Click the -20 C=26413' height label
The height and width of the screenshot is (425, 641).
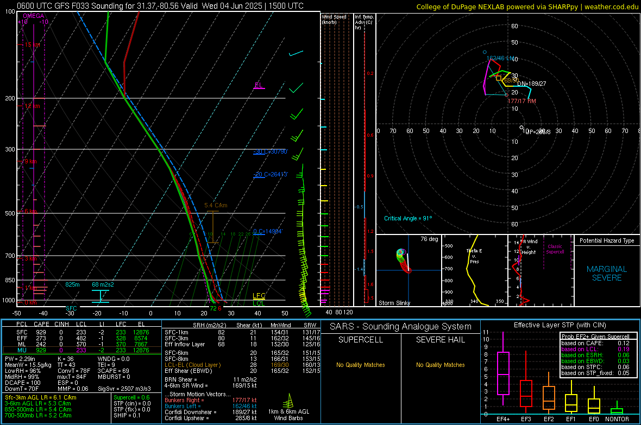click(270, 174)
